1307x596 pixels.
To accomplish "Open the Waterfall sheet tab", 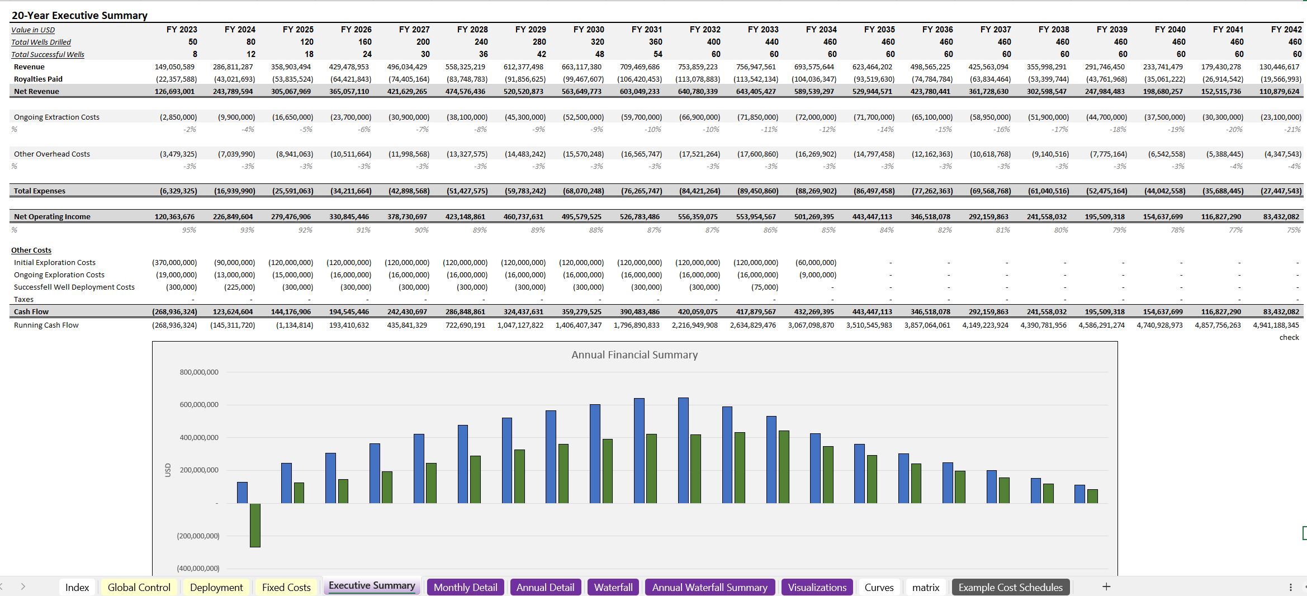I will point(613,587).
